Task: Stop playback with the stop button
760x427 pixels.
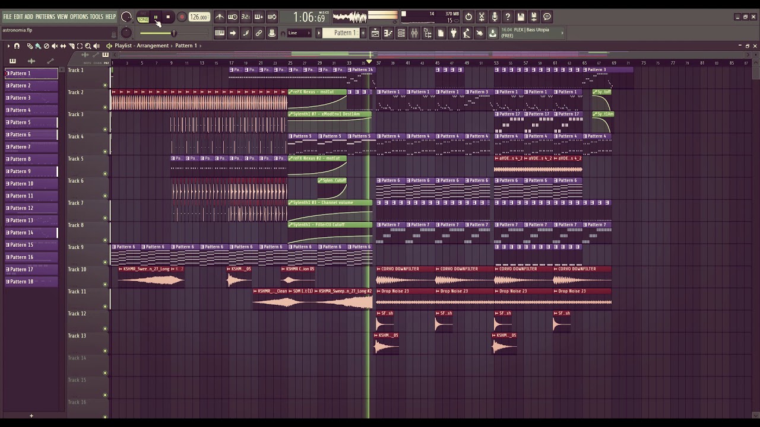Action: coord(169,17)
